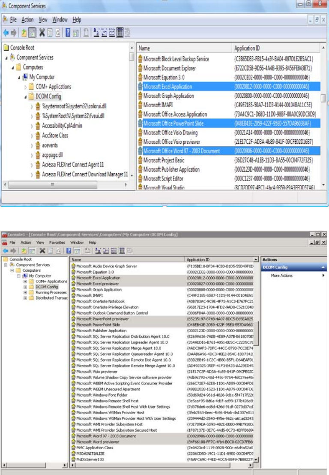Switch to List view in Component Services toolbar
The height and width of the screenshot is (475, 329).
pos(112,33)
